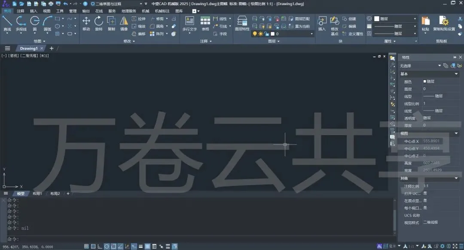
Task: Click the white color square in layer dropdown
Action: pyautogui.click(x=272, y=34)
